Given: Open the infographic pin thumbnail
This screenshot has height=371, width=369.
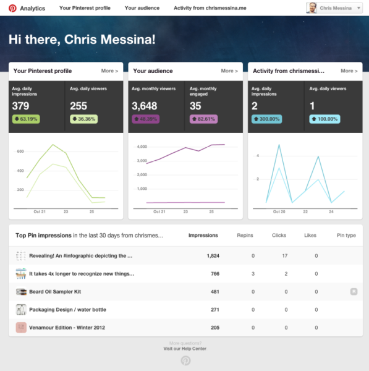Looking at the screenshot, I should [x=21, y=255].
